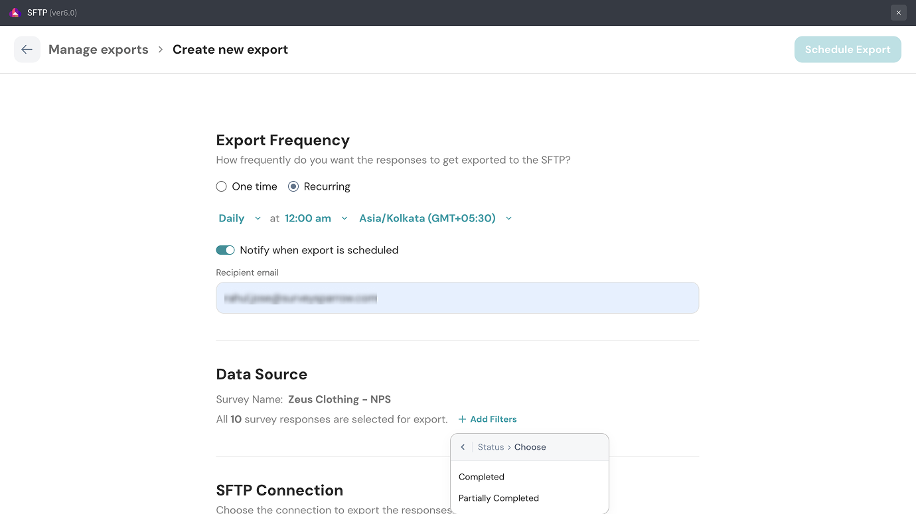Navigate to Manage exports breadcrumb

(98, 50)
